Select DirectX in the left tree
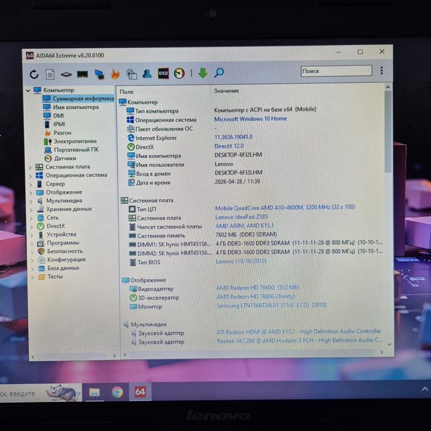 coord(56,226)
